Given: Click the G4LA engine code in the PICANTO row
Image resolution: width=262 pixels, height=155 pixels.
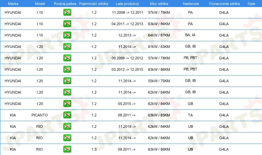Looking at the screenshot, I should coord(224,115).
